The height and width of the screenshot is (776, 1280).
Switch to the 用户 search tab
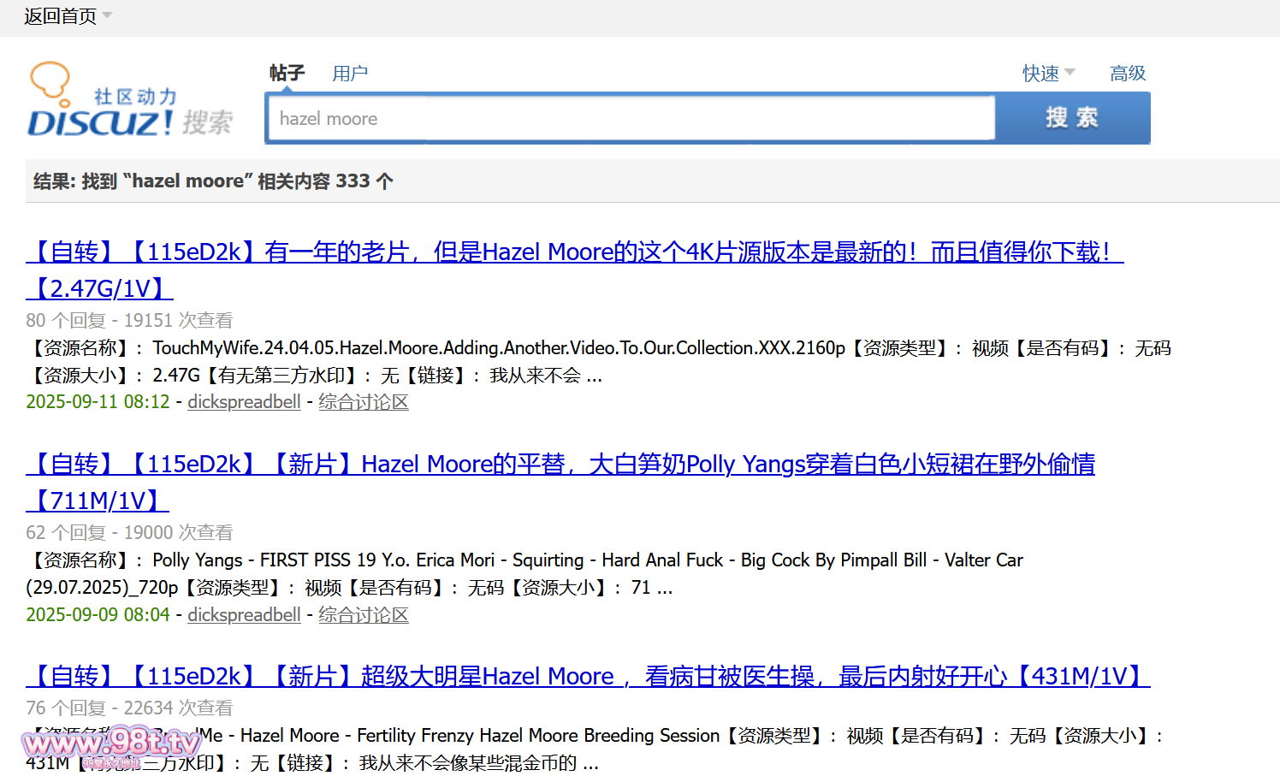pyautogui.click(x=350, y=74)
